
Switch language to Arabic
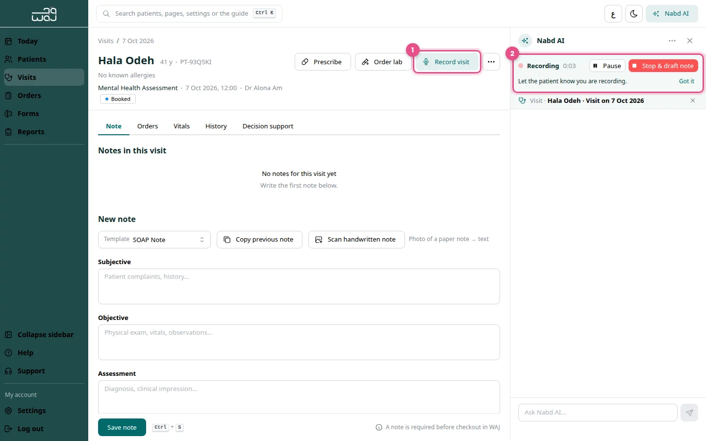[x=613, y=14]
